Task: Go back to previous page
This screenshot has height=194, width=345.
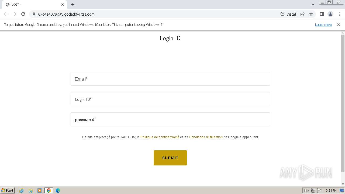Action: pyautogui.click(x=6, y=14)
